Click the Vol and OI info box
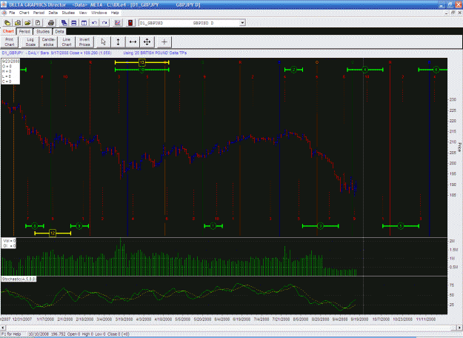The height and width of the screenshot is (338, 463). coord(9,243)
